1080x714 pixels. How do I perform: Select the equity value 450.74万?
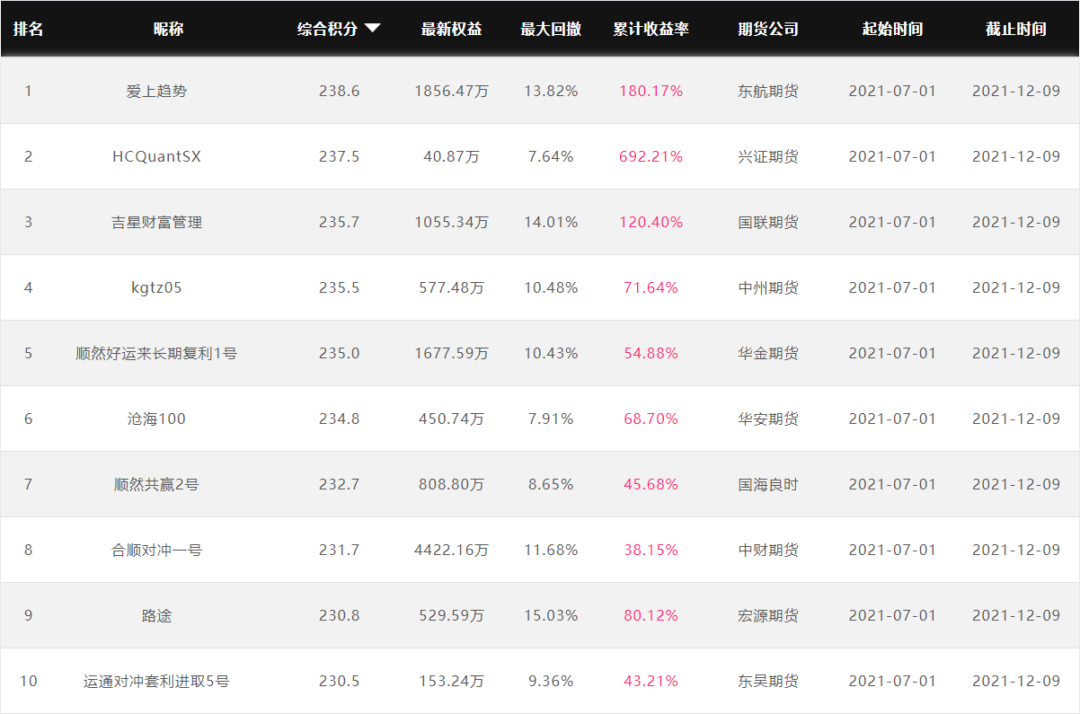[x=452, y=419]
